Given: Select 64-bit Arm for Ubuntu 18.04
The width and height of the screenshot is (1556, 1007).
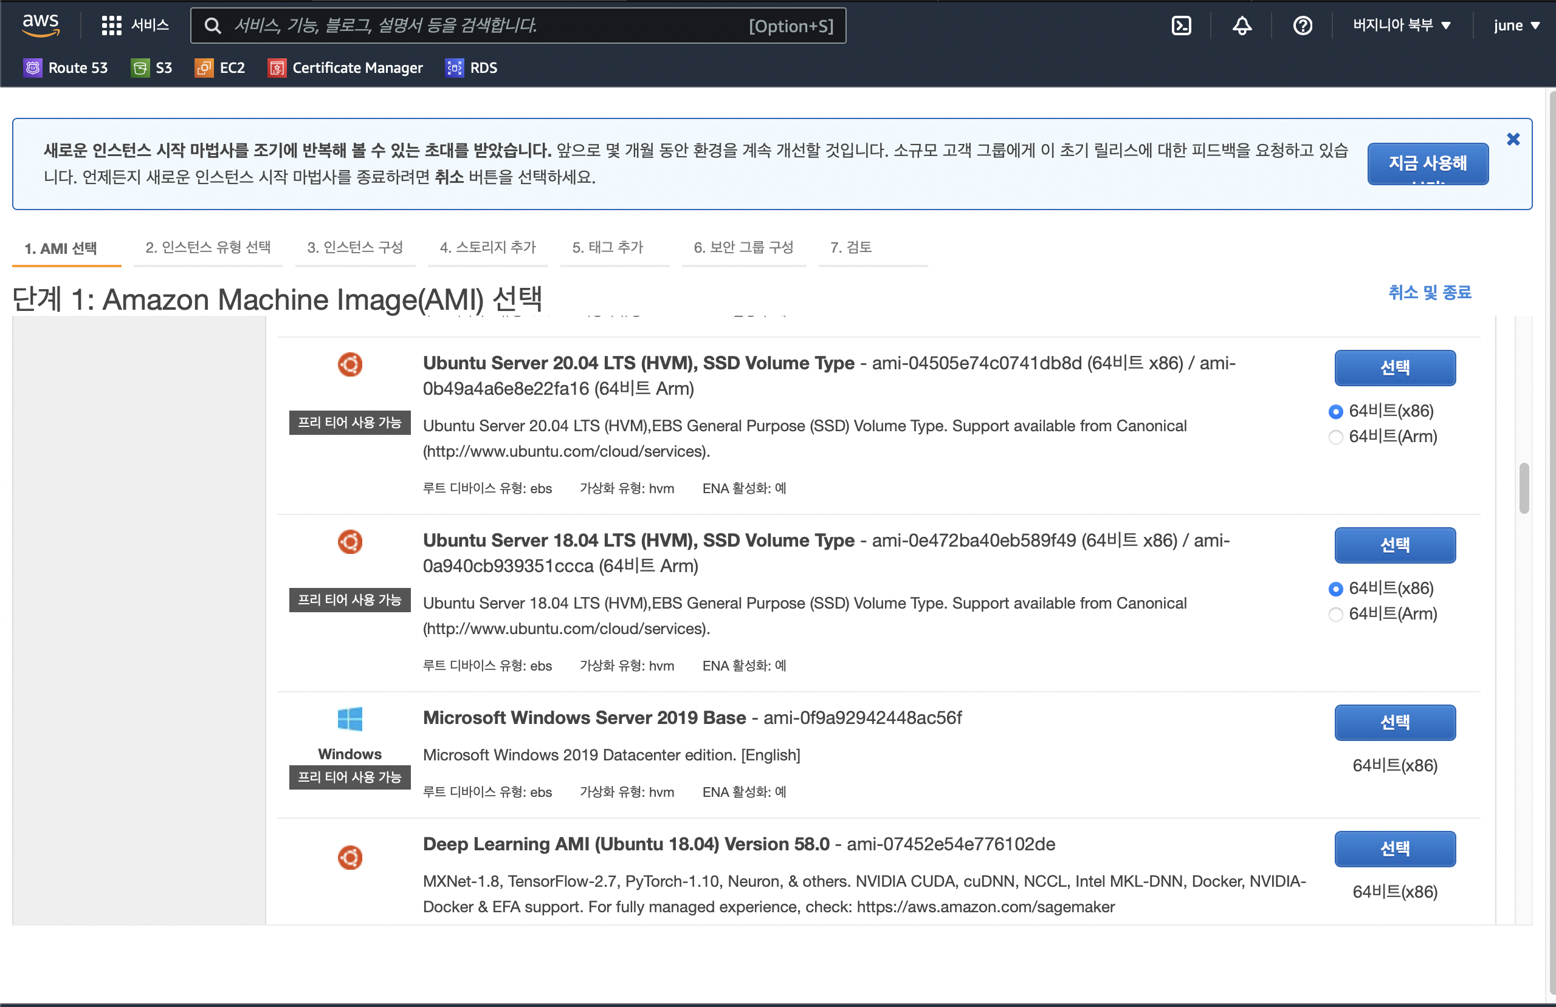Looking at the screenshot, I should [1336, 614].
